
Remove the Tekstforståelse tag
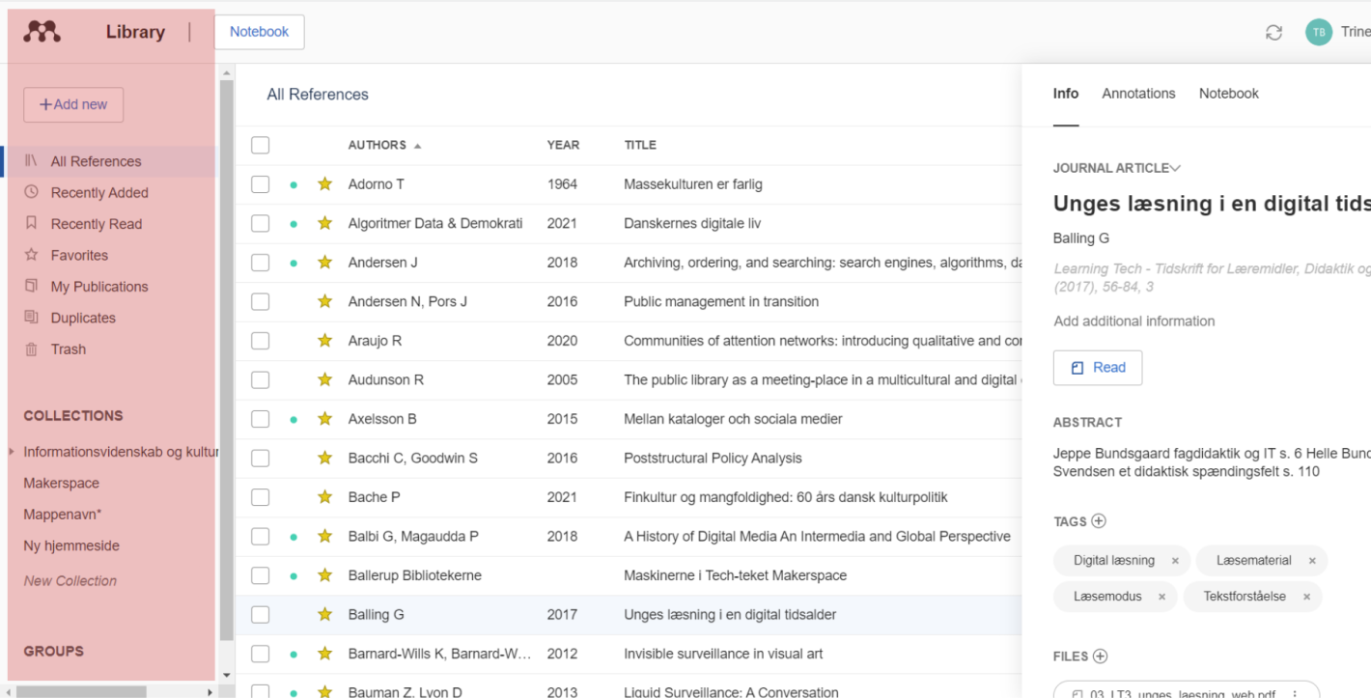coord(1306,597)
